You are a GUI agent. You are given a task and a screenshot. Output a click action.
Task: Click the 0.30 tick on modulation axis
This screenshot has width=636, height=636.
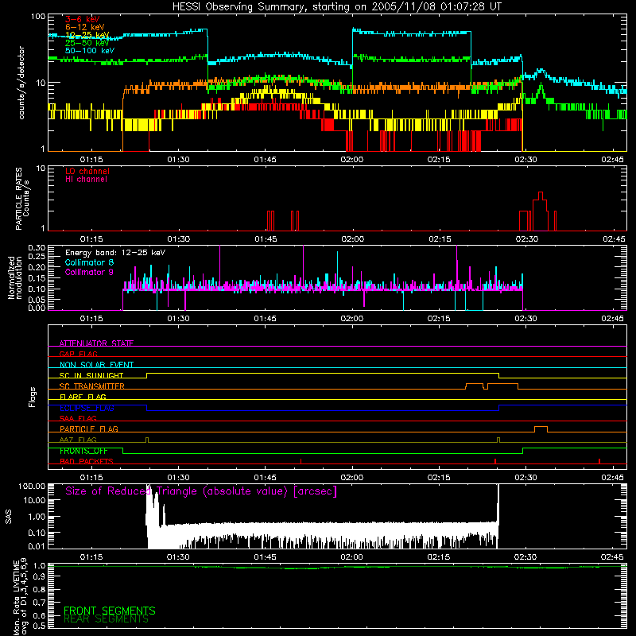tap(37, 248)
